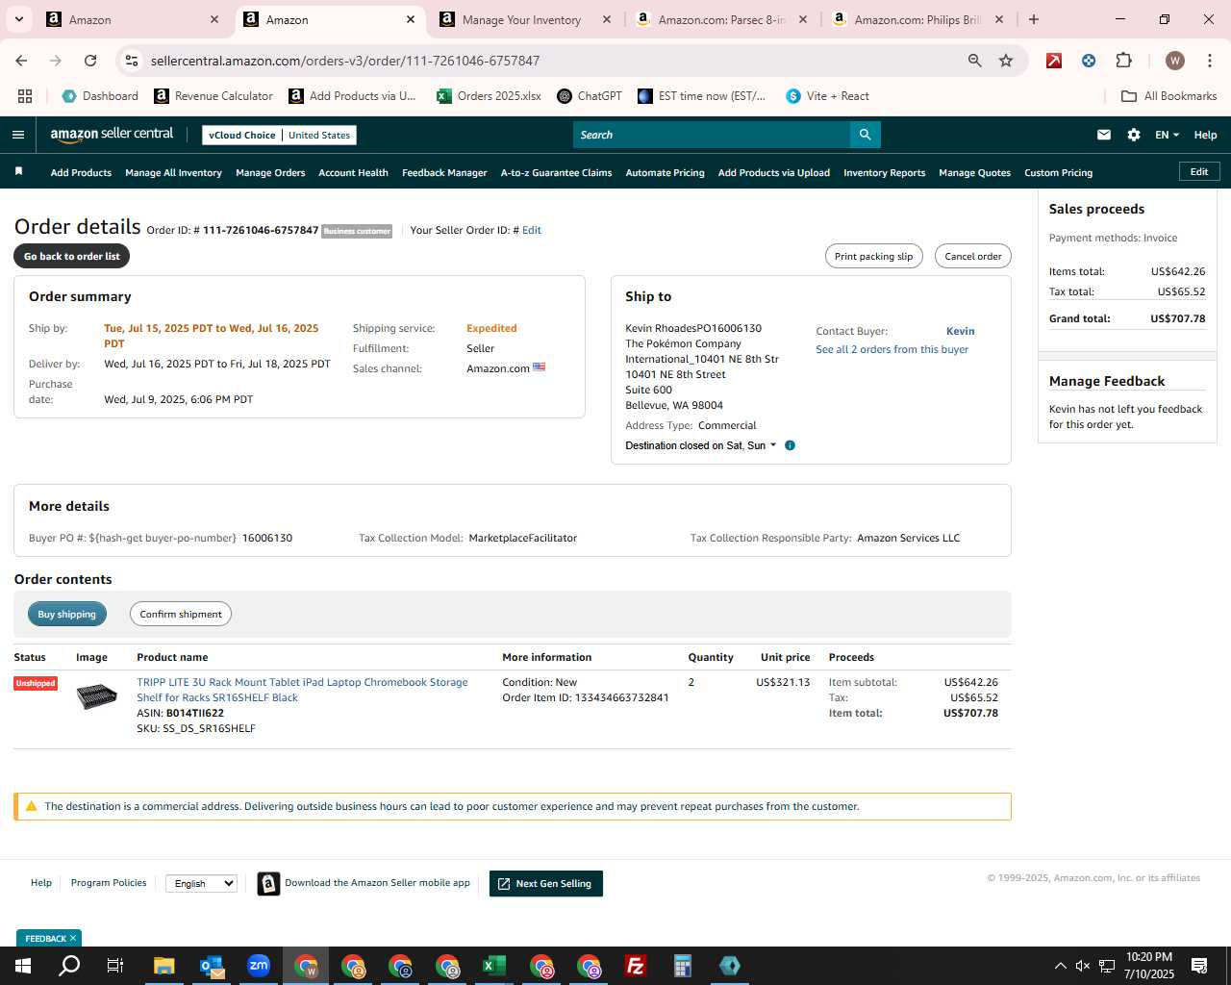Show hidden system tray icons chevron
This screenshot has height=985, width=1231.
pos(1060,966)
